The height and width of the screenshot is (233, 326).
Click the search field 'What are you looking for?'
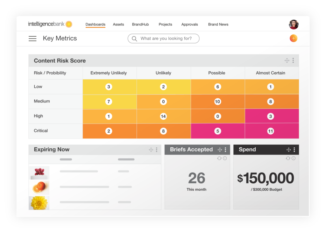pyautogui.click(x=166, y=39)
